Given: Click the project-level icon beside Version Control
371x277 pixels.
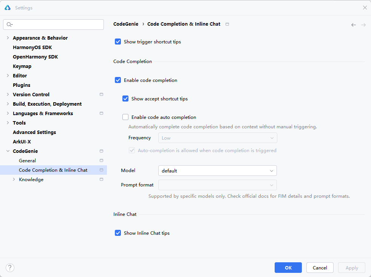Looking at the screenshot, I should (101, 95).
